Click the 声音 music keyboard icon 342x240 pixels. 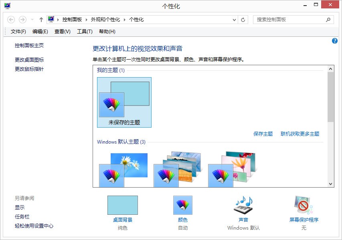pos(243,205)
